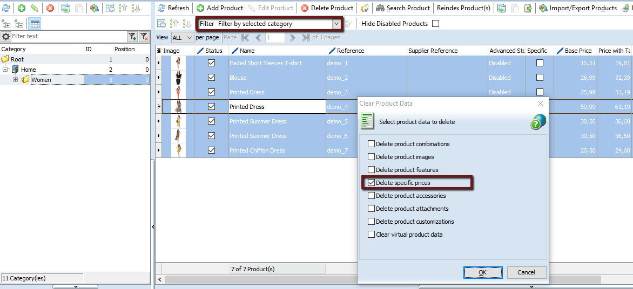Select the Root category
Screen dimensions: 633x289
17,59
